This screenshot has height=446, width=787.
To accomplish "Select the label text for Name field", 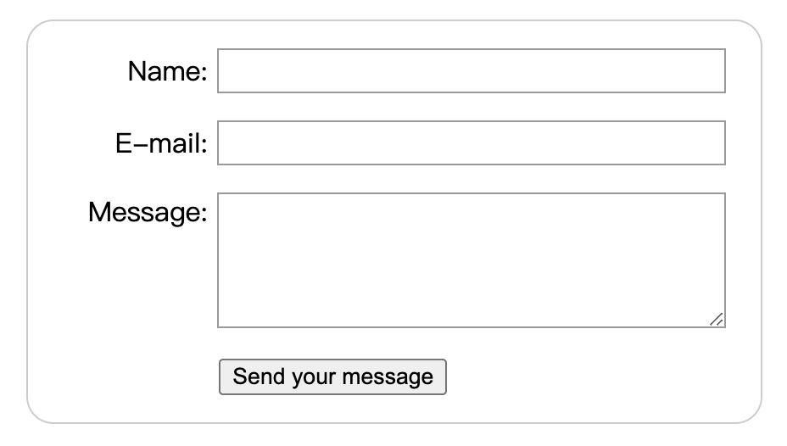I will [x=167, y=72].
